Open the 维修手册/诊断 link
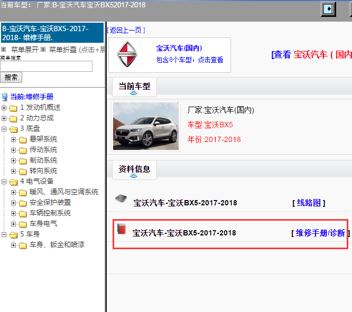Screen dimensions: 352x312 coord(320,233)
